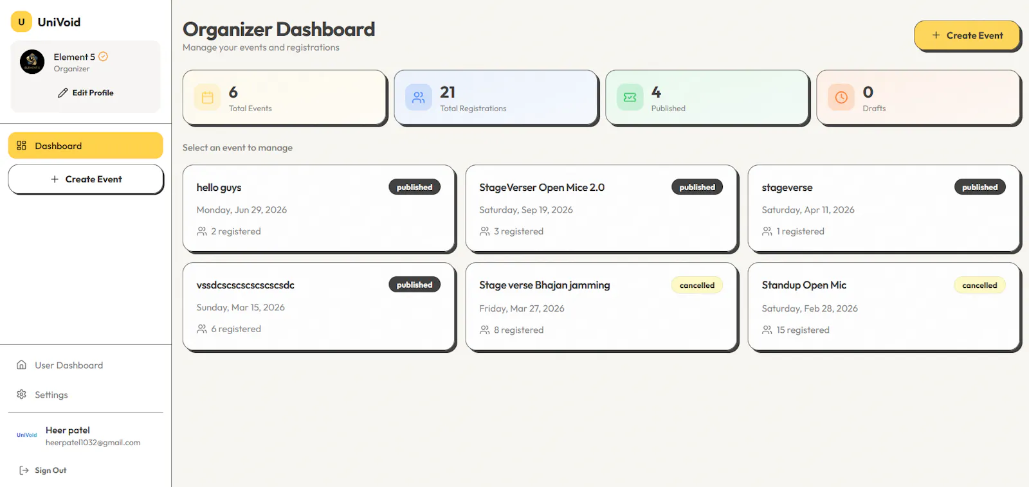Click the Heer patel account name
The width and height of the screenshot is (1029, 487).
68,430
